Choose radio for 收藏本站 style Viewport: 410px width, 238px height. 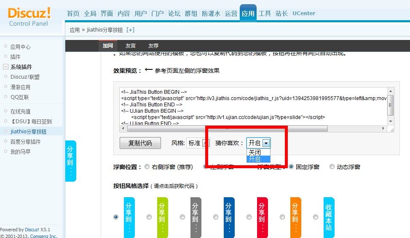[316, 217]
